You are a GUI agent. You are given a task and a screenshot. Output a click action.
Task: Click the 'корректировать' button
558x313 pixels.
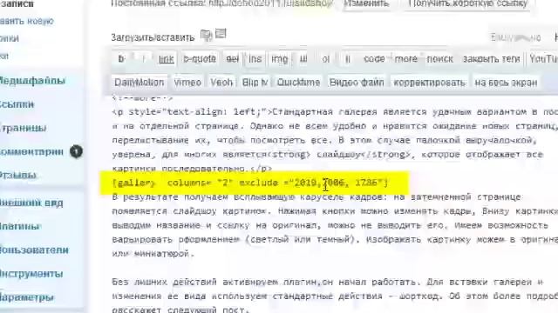pos(429,83)
